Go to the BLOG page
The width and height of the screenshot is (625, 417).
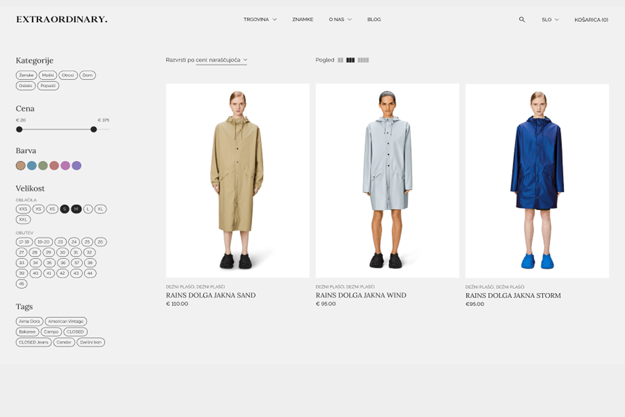[x=374, y=19]
